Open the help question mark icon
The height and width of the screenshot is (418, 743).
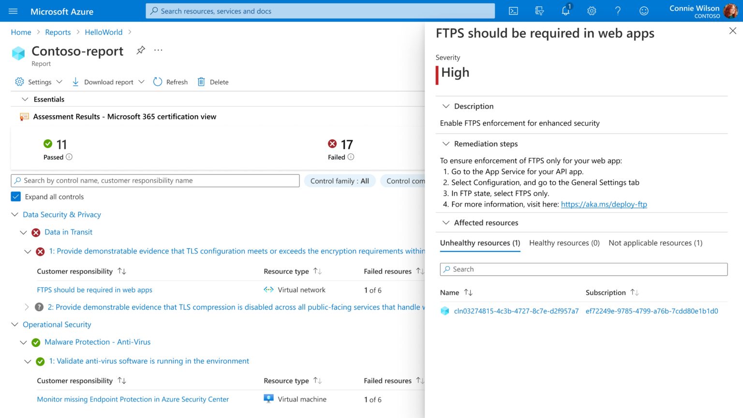[618, 11]
